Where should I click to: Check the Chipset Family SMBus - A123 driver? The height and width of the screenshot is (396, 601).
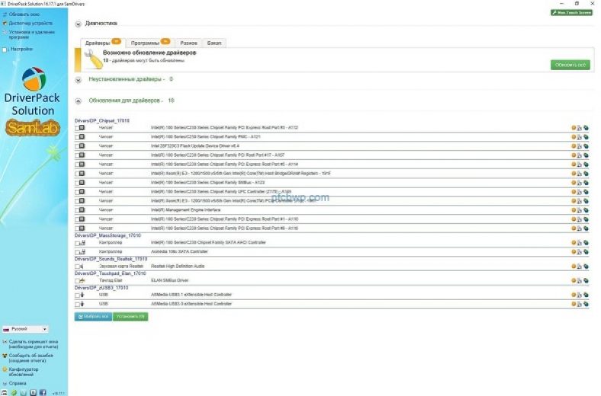(x=77, y=184)
